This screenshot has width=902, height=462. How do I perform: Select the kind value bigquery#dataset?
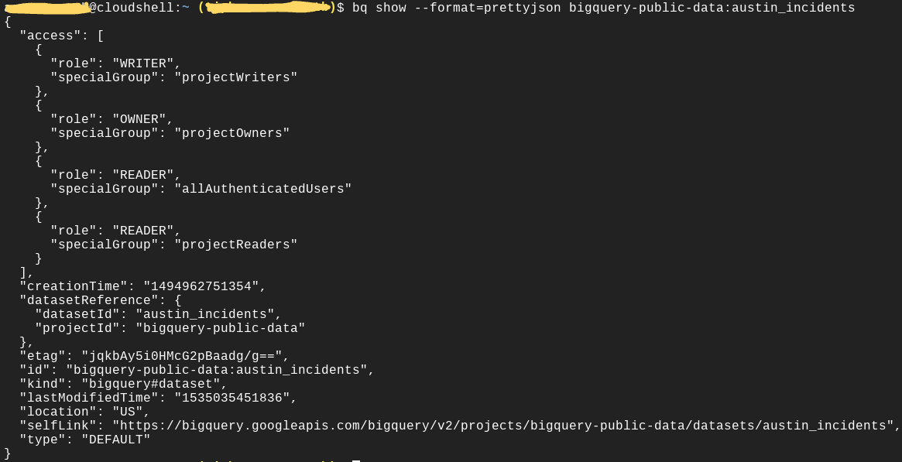(x=151, y=383)
